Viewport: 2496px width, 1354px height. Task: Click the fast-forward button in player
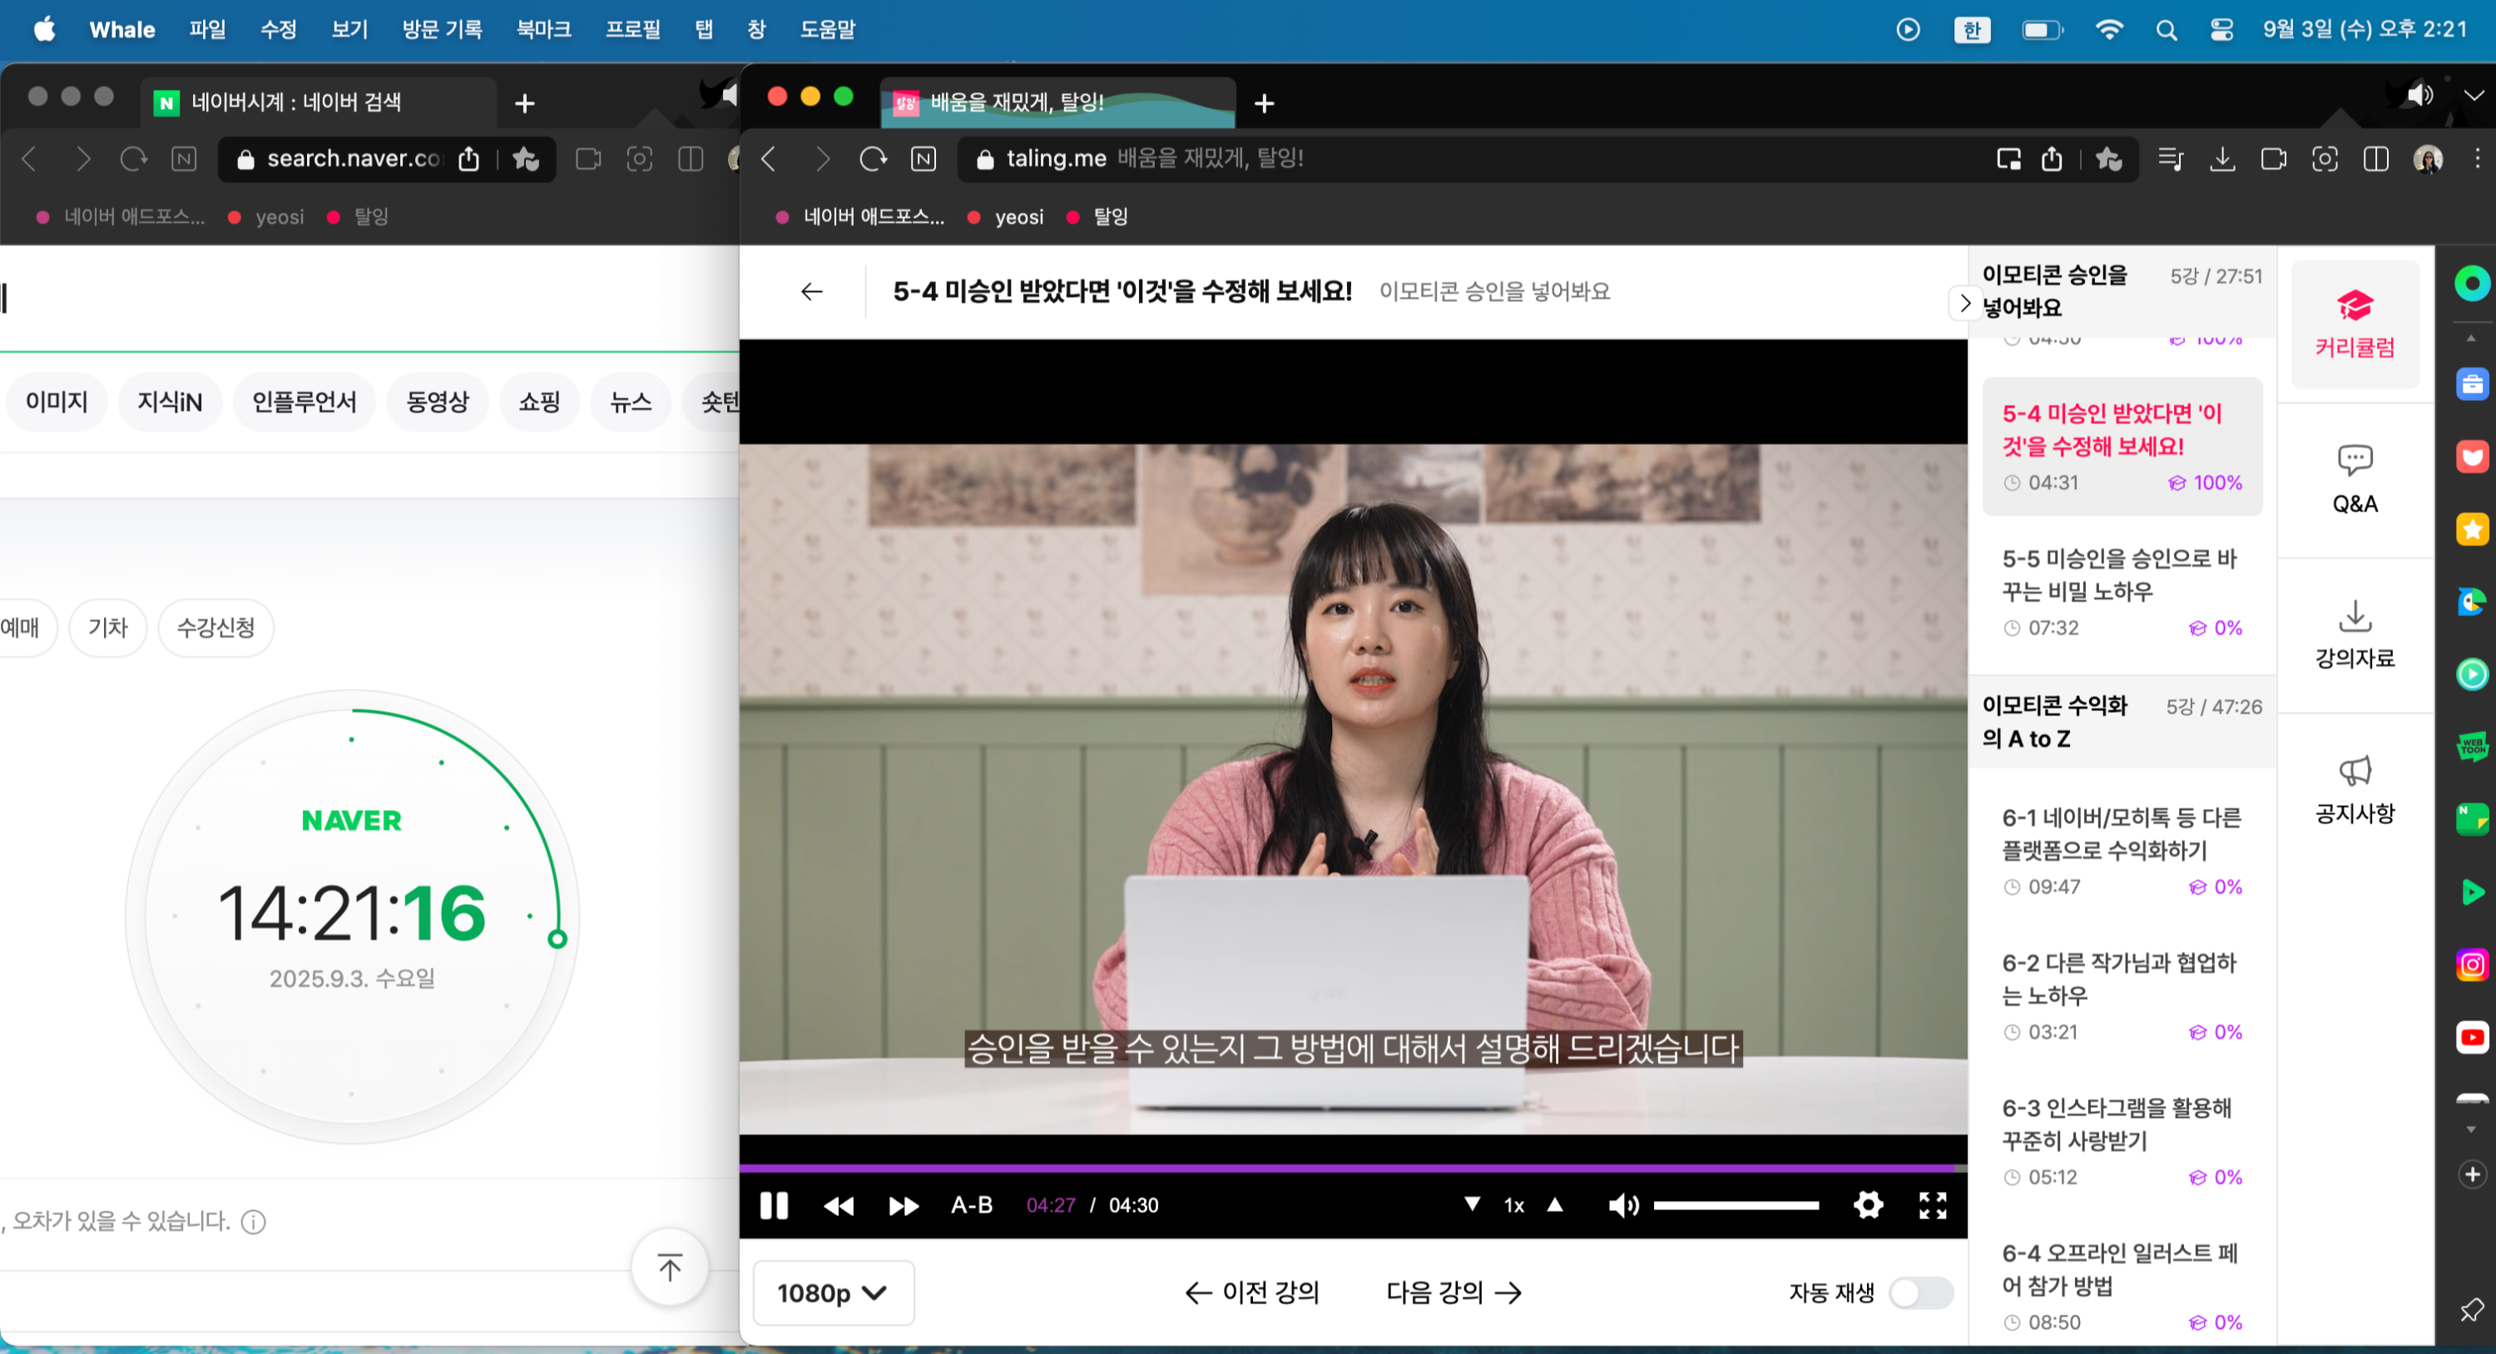[903, 1205]
